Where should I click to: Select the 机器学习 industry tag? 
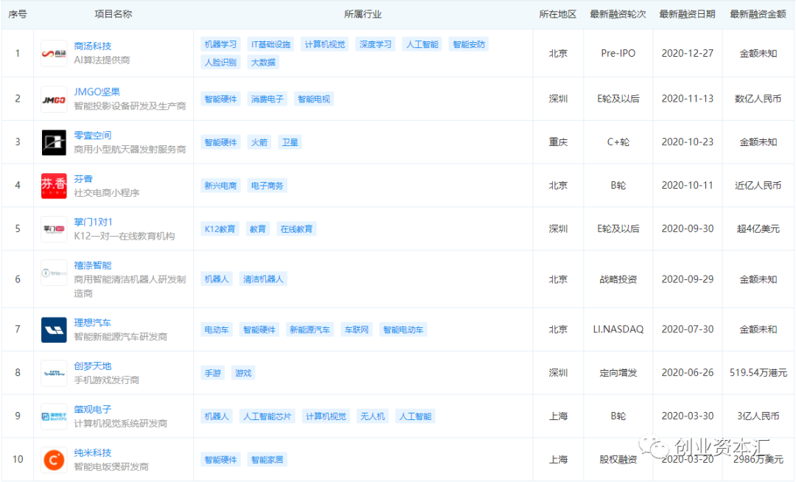220,44
